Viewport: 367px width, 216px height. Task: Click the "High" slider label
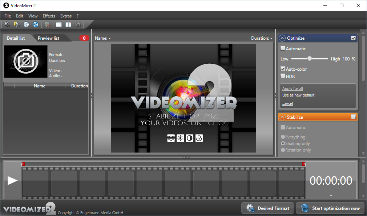coord(335,59)
